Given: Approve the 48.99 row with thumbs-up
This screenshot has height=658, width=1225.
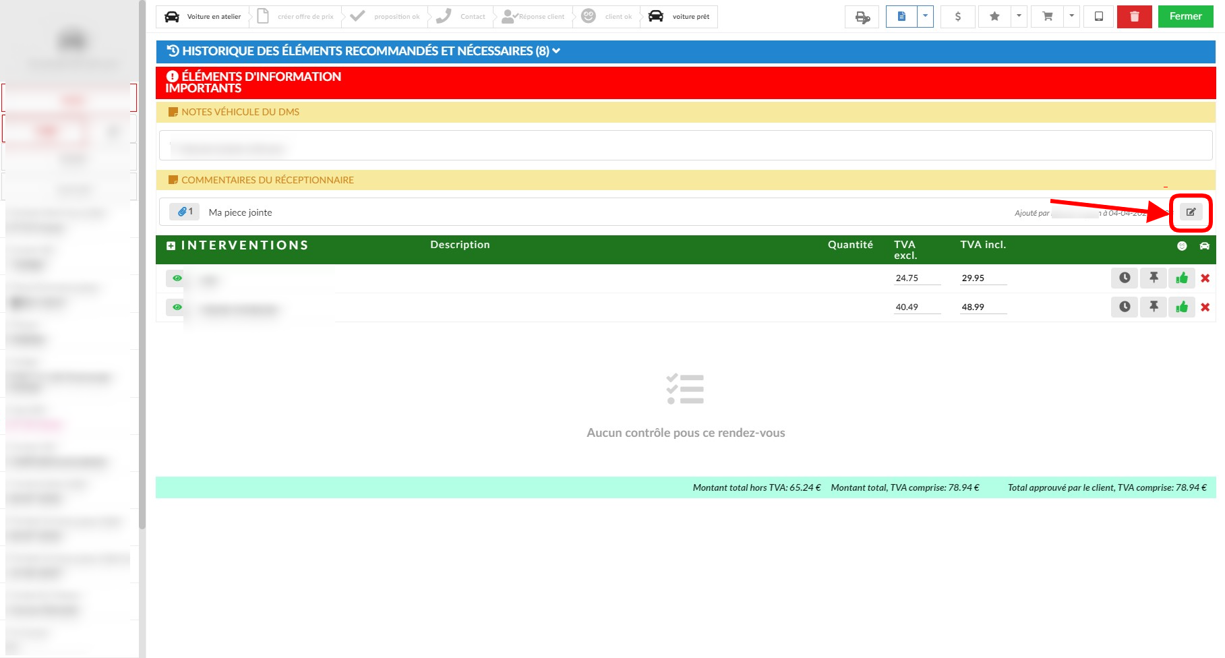Looking at the screenshot, I should (x=1182, y=307).
